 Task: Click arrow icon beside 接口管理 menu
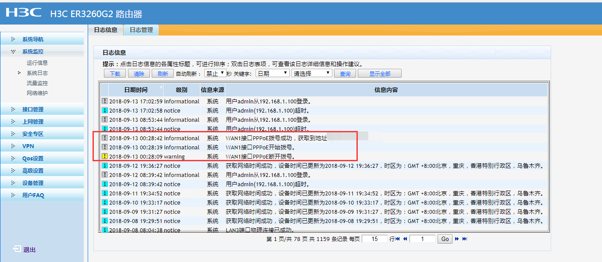(x=13, y=109)
